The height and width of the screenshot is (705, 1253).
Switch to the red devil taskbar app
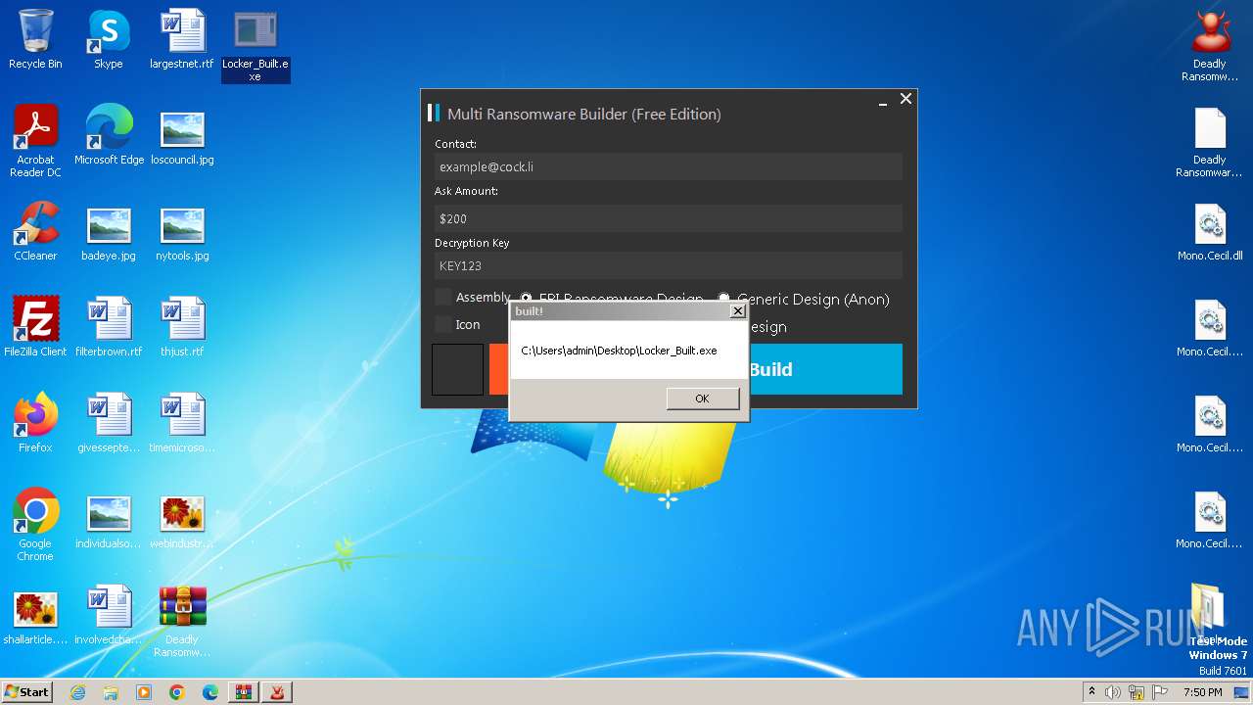click(277, 692)
